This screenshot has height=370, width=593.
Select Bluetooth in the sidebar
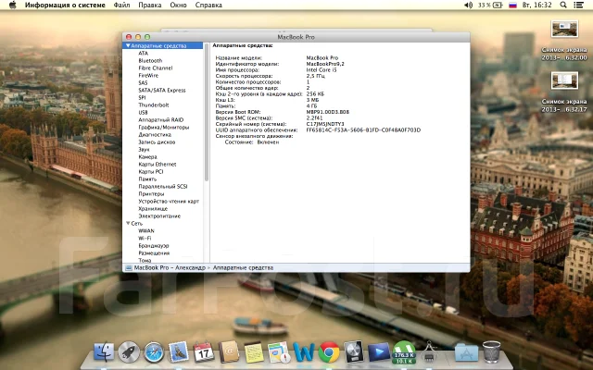pos(150,61)
